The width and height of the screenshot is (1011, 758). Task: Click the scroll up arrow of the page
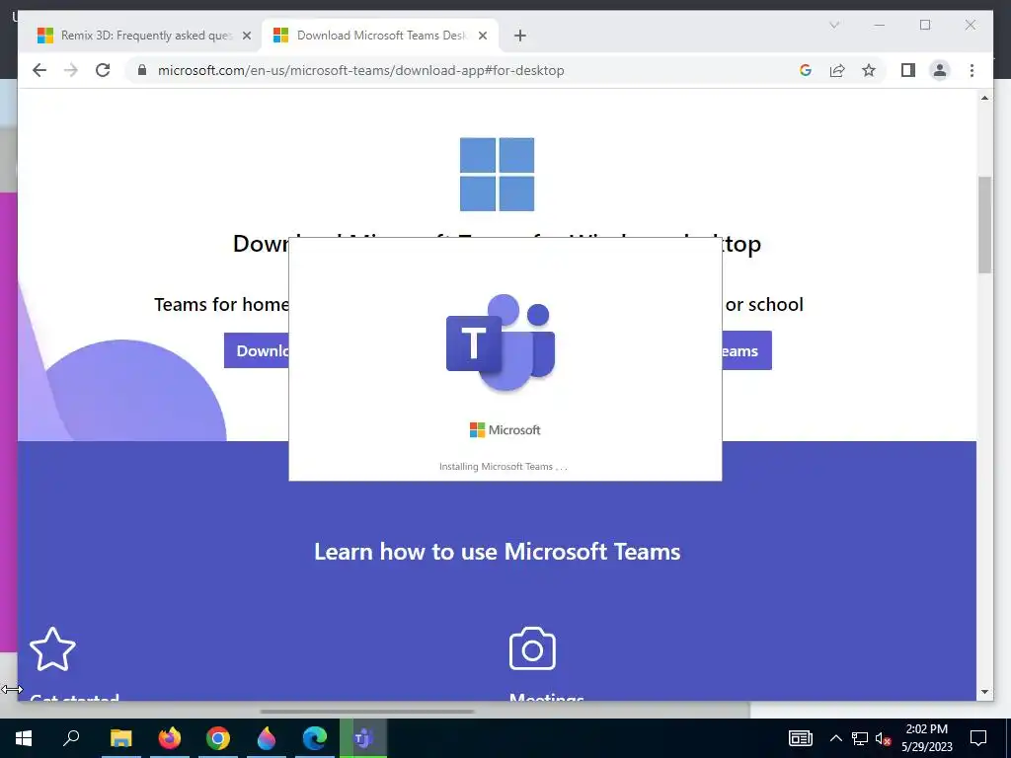[x=984, y=98]
